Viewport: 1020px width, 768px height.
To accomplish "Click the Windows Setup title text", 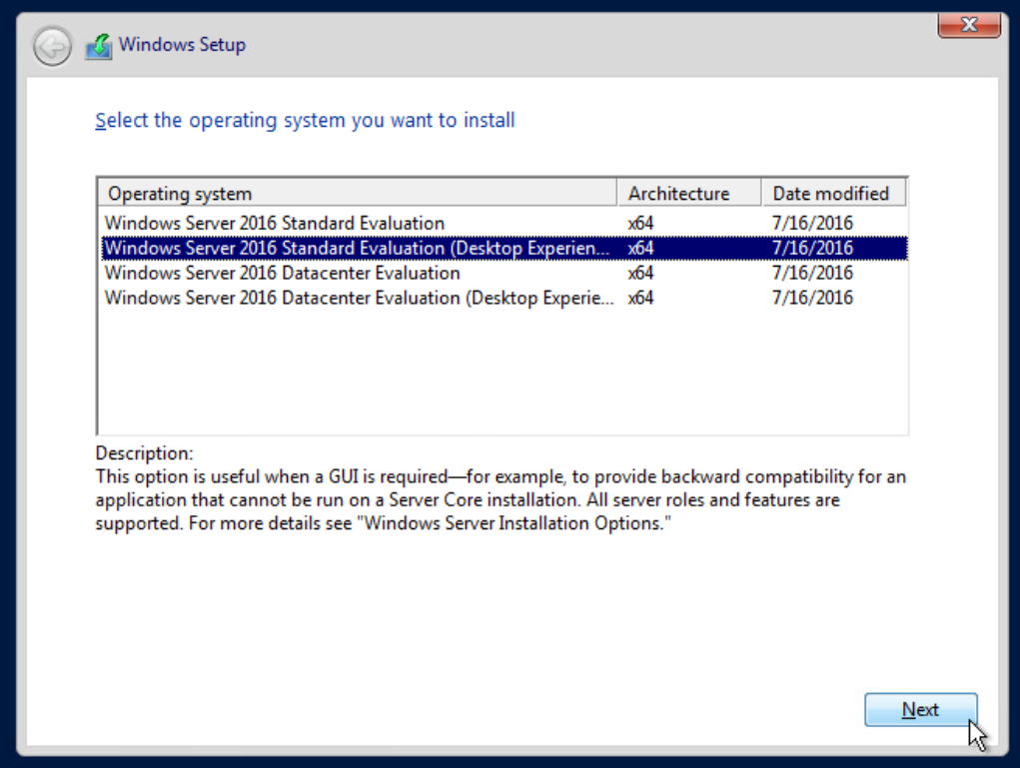I will (182, 45).
